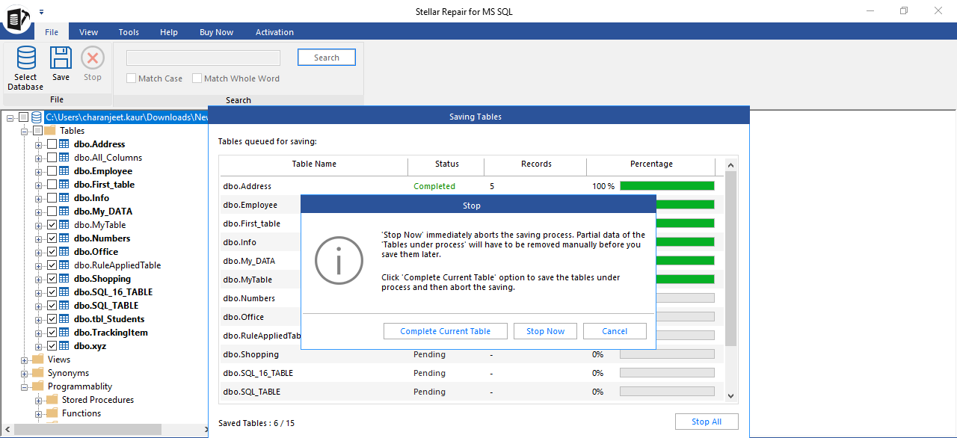Click the Complete Current Table button
Screen dimensions: 957x438
point(446,331)
